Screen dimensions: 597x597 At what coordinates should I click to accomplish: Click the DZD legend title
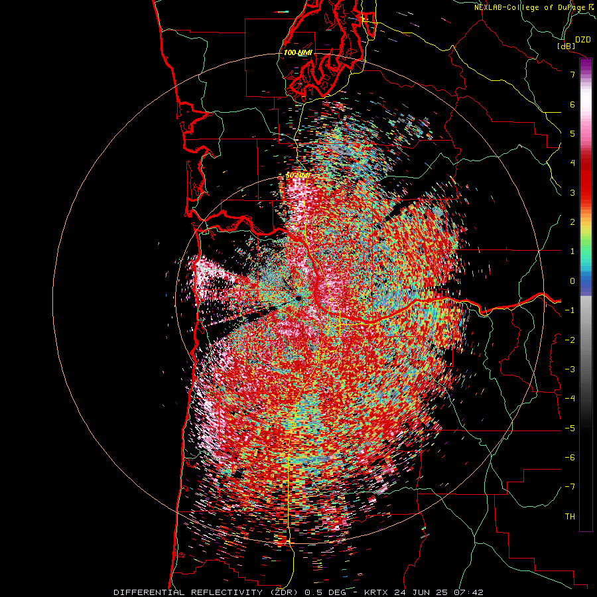(582, 39)
